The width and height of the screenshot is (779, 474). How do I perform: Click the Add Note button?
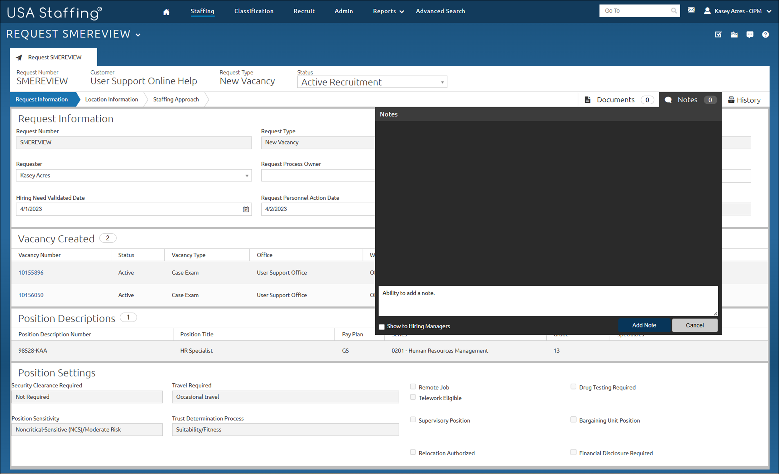coord(644,325)
